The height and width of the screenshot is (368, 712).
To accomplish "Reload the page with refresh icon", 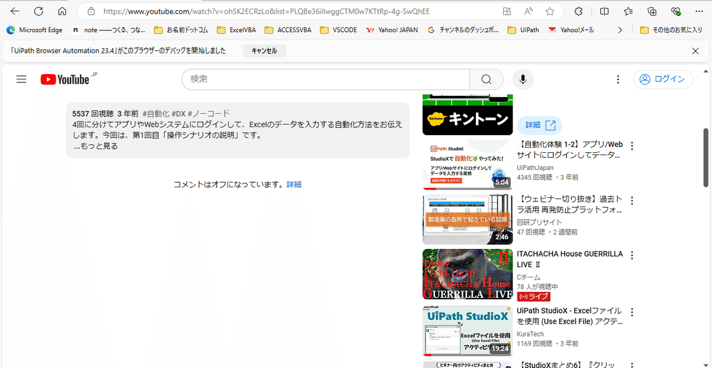I will point(39,11).
